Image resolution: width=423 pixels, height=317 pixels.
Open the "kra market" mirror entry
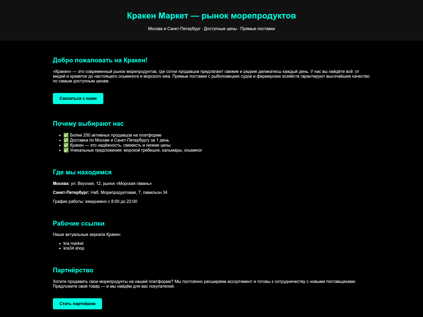tap(73, 243)
